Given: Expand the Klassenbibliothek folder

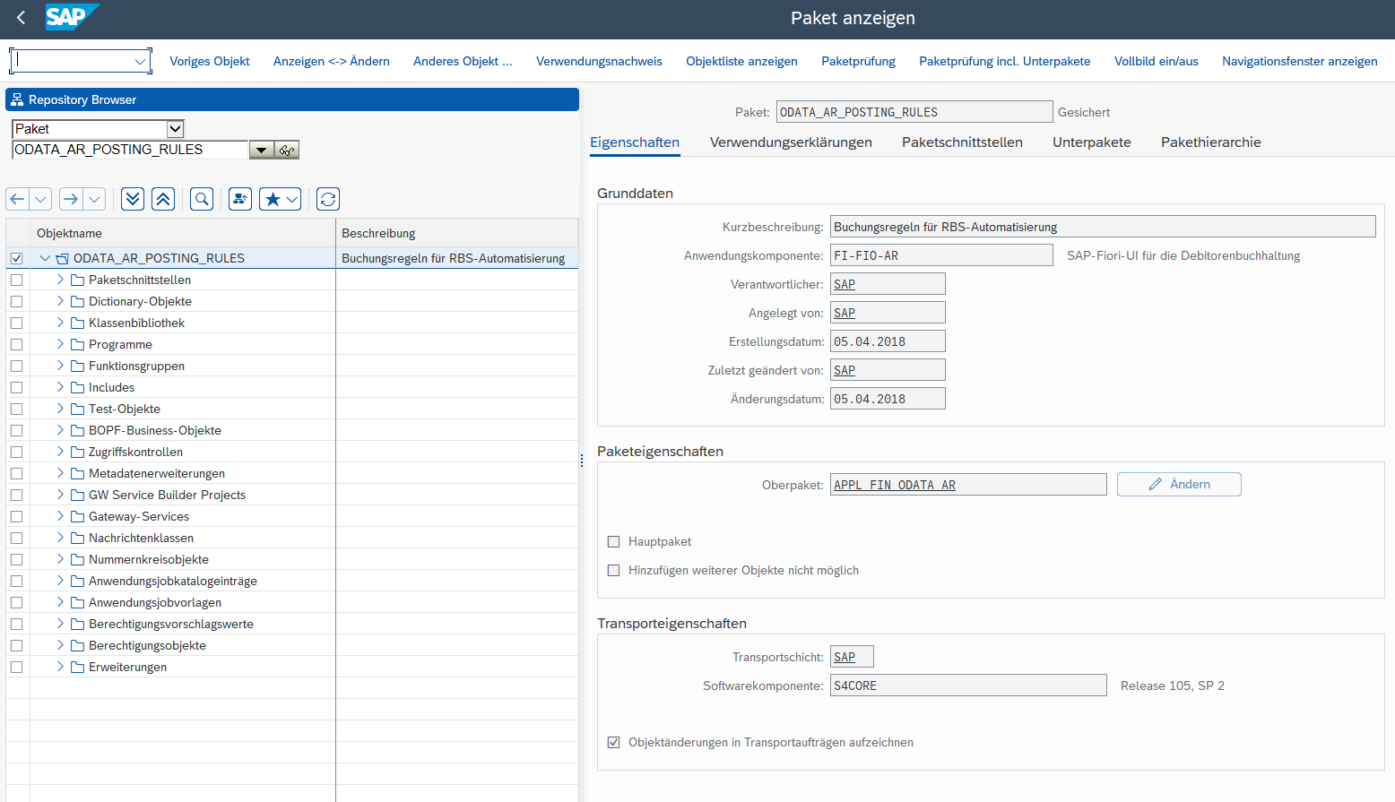Looking at the screenshot, I should (x=60, y=323).
